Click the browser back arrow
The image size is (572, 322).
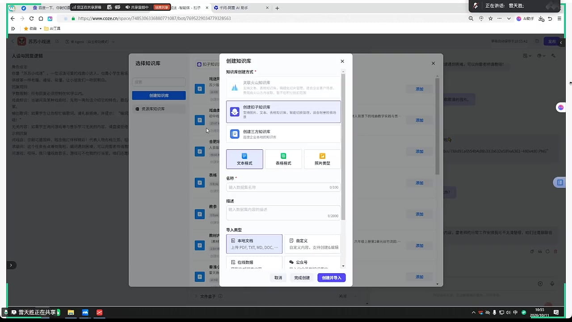click(x=13, y=19)
